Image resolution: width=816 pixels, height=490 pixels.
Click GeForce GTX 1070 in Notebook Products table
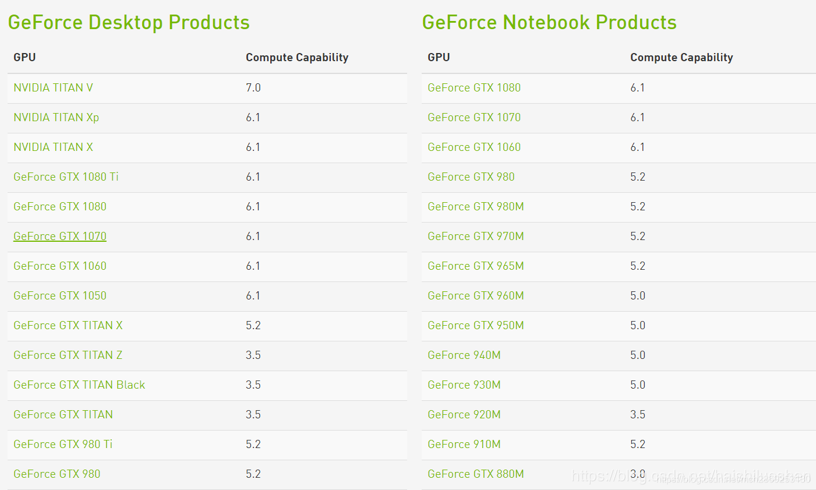(x=474, y=118)
